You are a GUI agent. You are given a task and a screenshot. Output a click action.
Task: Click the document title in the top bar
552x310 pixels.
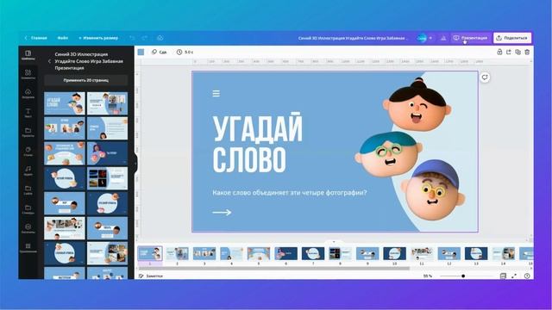click(353, 38)
